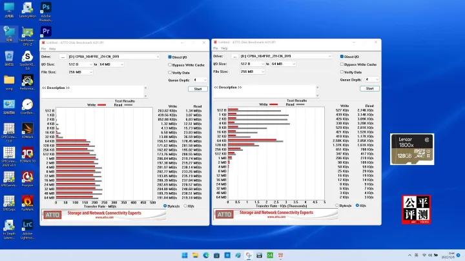Screen dimensions: 465x261
Task: Open the LatencyMon desktop icon
Action: (x=27, y=10)
